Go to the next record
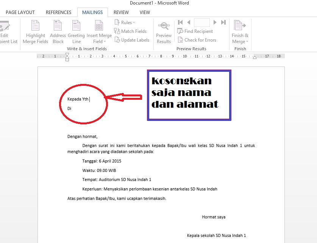Viewport: 317px width, 243px height. coord(215,22)
